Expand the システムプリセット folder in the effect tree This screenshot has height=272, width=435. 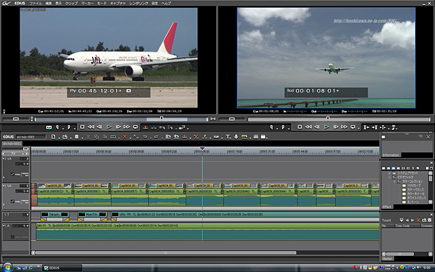[388, 172]
